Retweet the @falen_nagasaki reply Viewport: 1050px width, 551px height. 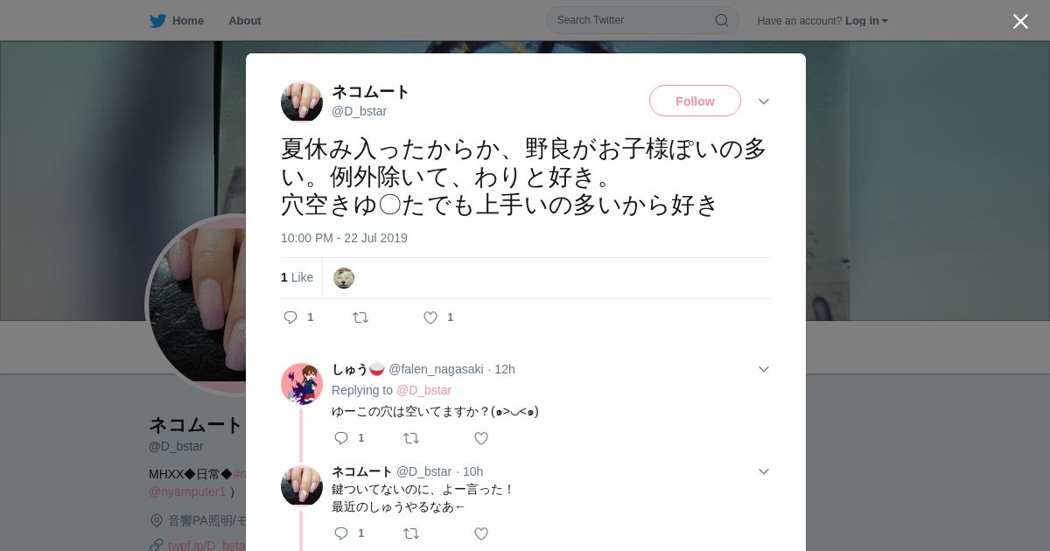point(411,438)
